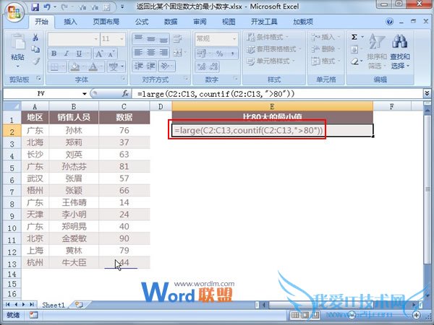Click the AutoSum sigma icon
This screenshot has height=325, width=434.
point(354,37)
